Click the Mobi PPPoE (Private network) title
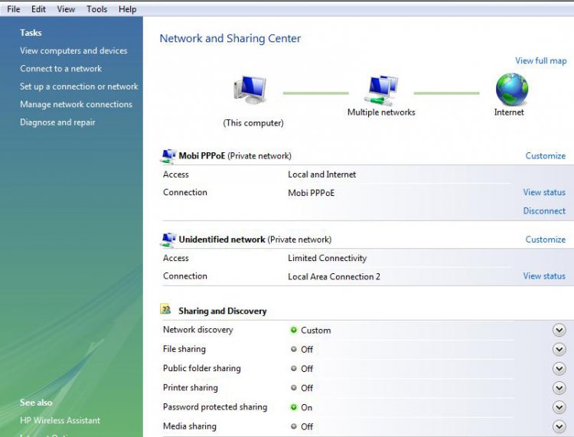Screen dimensions: 574x437 pyautogui.click(x=235, y=156)
